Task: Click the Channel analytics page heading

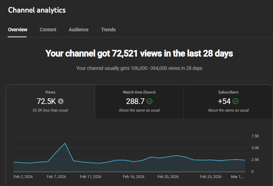Action: click(x=37, y=10)
